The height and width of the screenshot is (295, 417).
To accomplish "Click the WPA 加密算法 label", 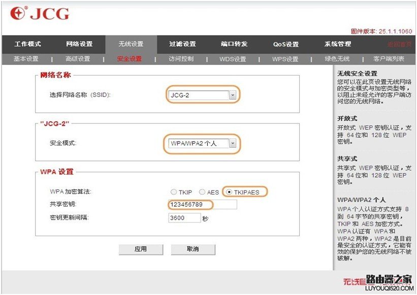I will coord(71,191).
